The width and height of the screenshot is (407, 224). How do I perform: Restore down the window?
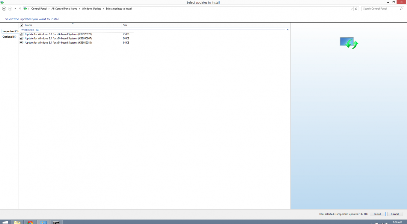pyautogui.click(x=394, y=2)
